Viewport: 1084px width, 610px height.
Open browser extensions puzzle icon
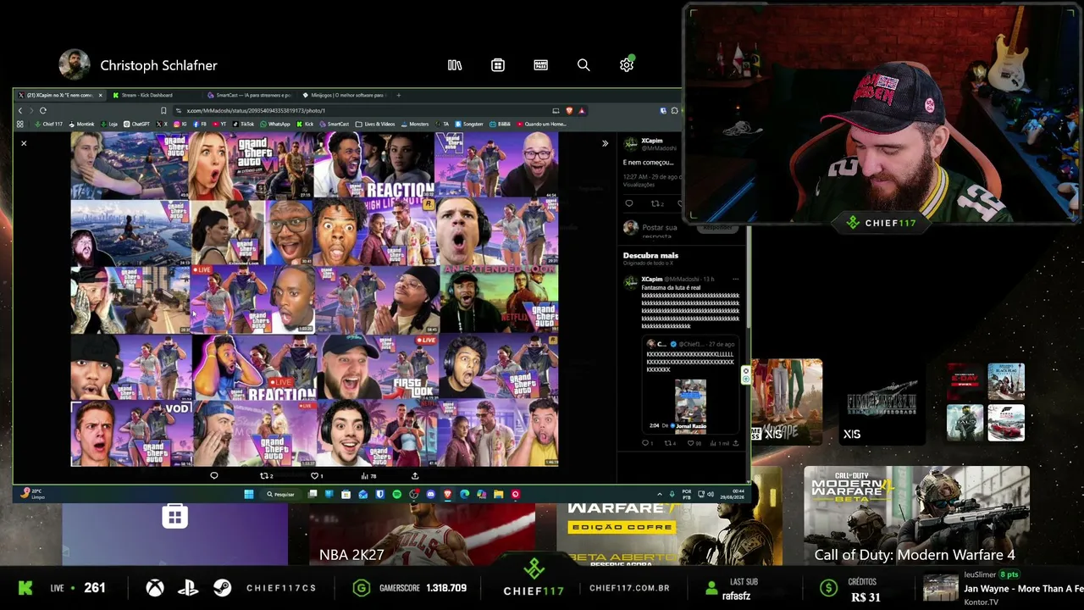(675, 110)
